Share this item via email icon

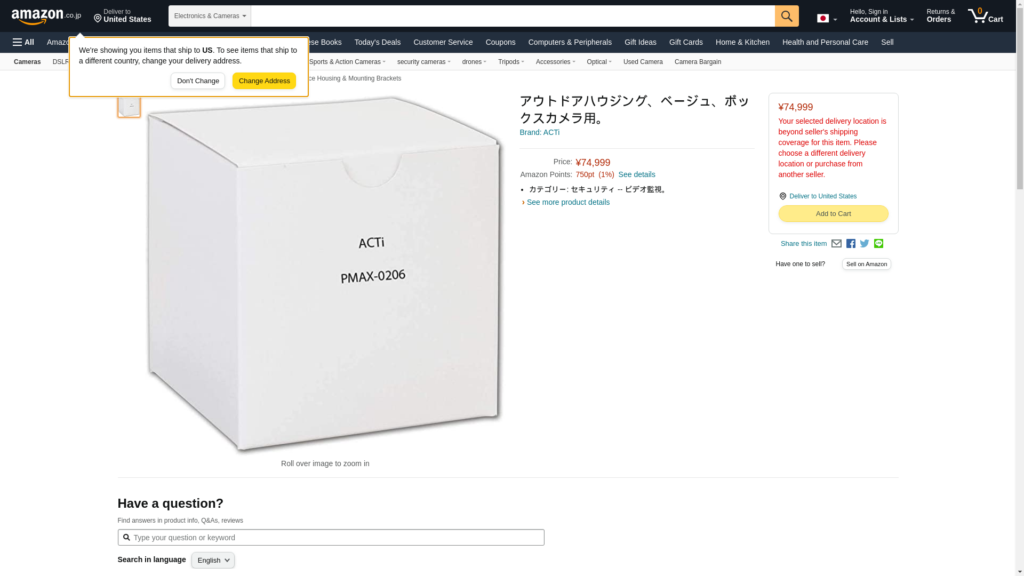[x=836, y=244]
